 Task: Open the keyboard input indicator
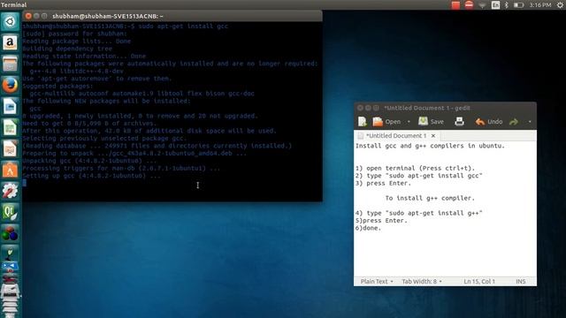coord(495,4)
